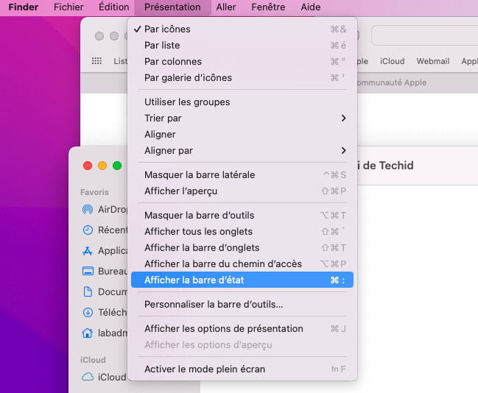The width and height of the screenshot is (478, 393).
Task: Choose Masquer la barre latérale
Action: coord(242,175)
